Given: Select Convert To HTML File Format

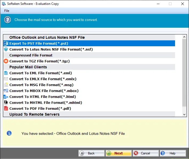Looking at the screenshot, I should 89,97.
